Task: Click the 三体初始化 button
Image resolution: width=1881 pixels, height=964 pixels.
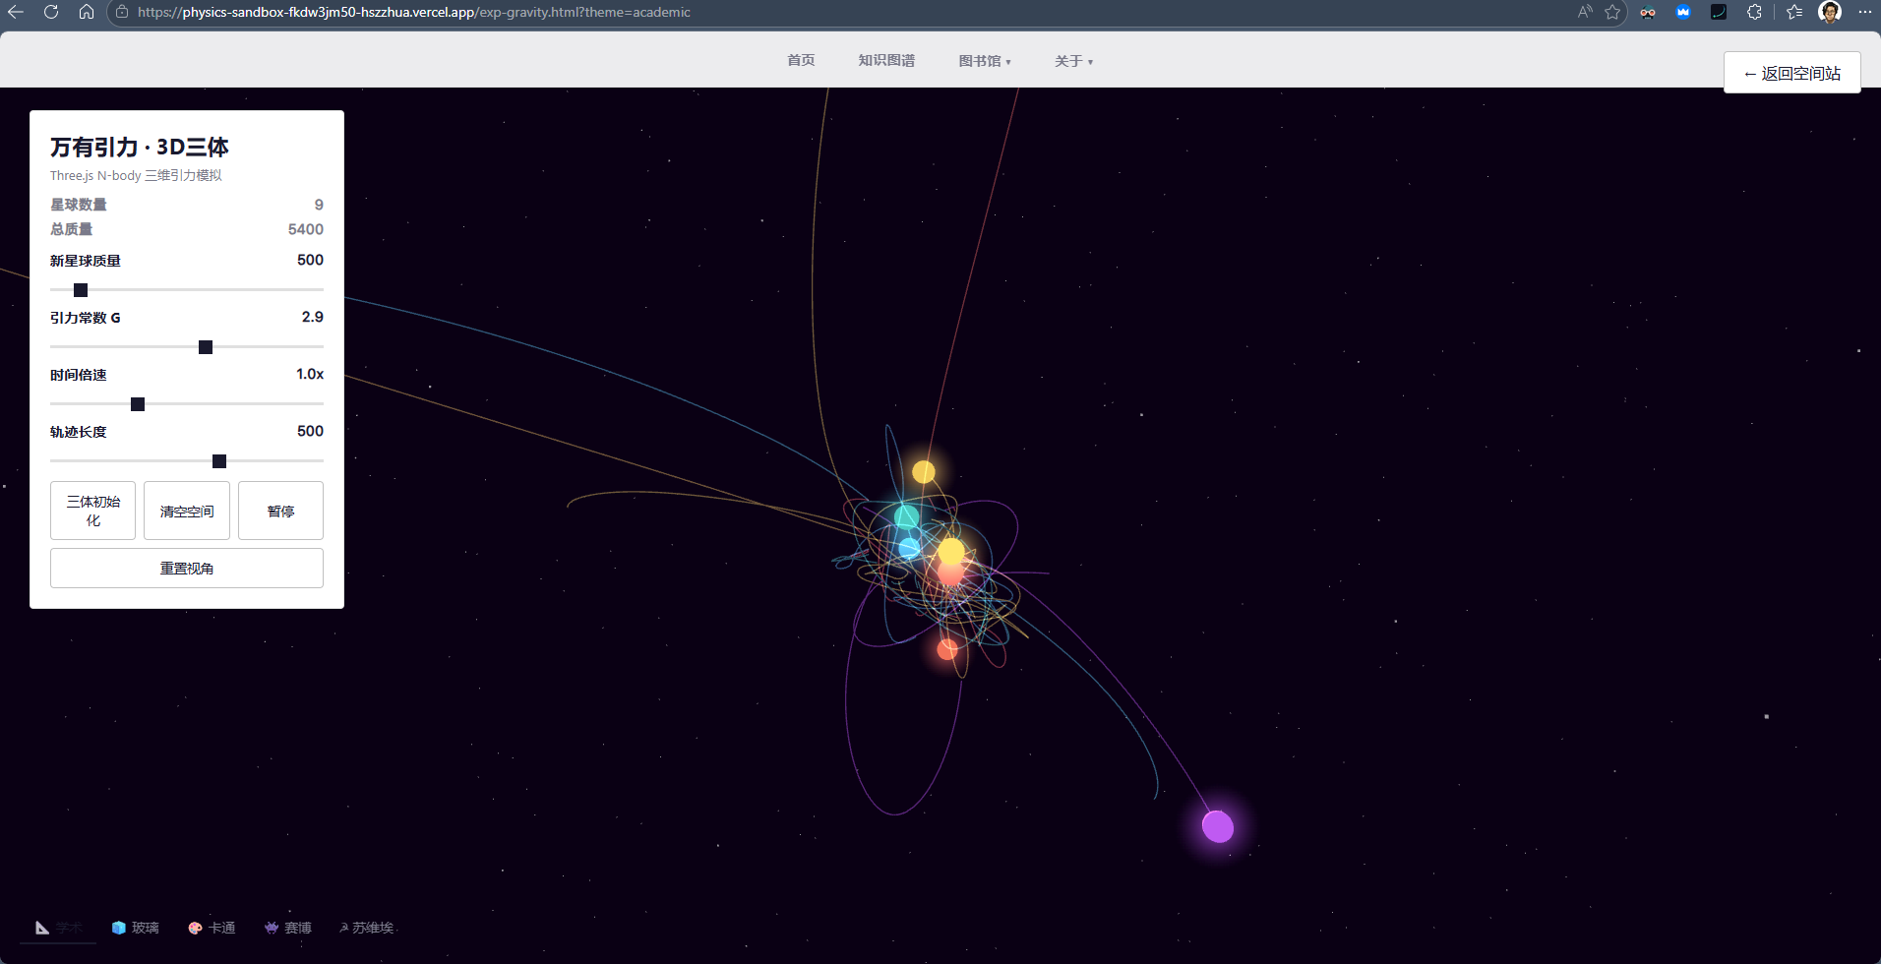Action: coord(92,511)
